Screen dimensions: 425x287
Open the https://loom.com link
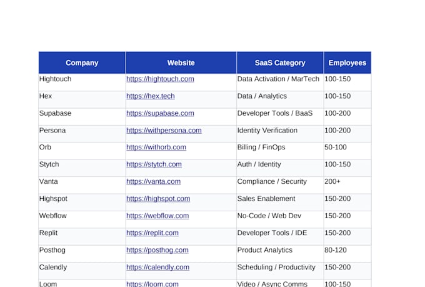[152, 284]
